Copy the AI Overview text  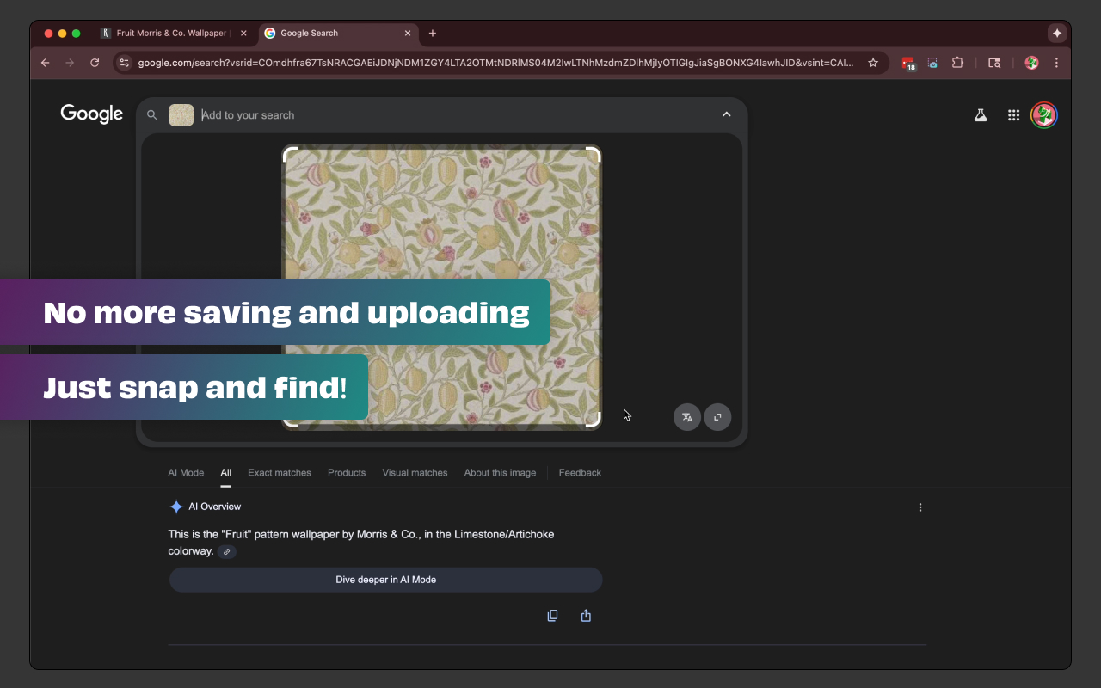552,615
